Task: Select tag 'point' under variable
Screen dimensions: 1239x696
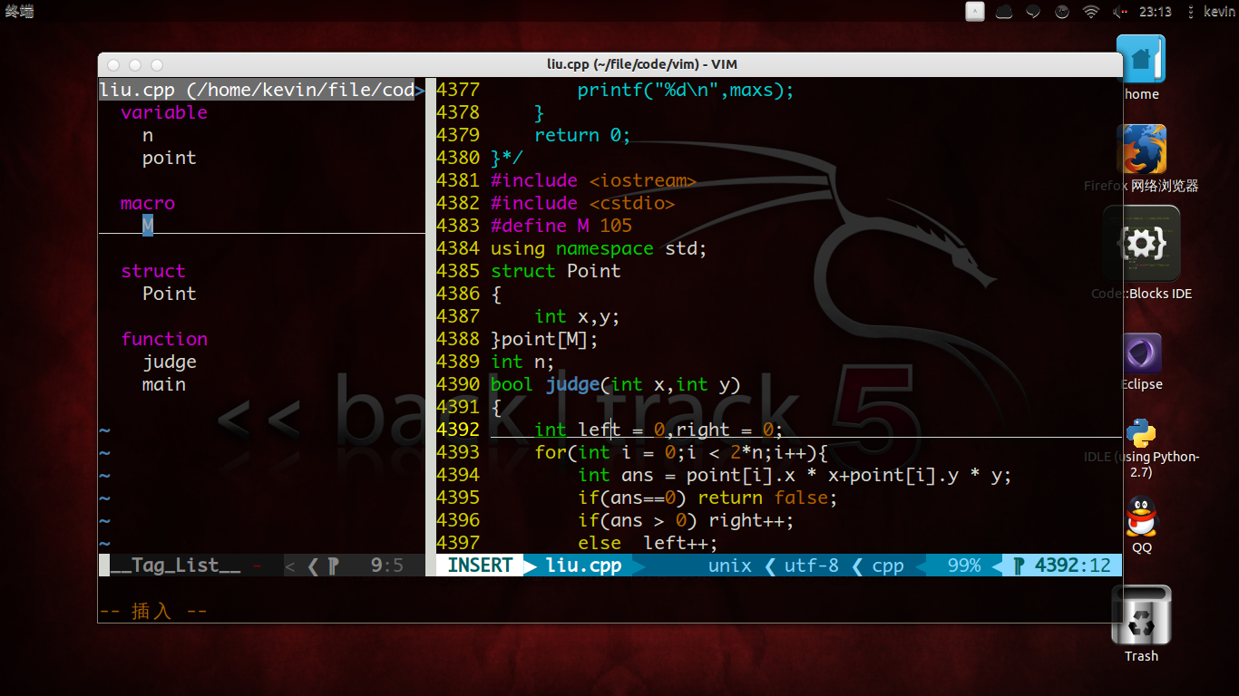Action: (x=169, y=158)
